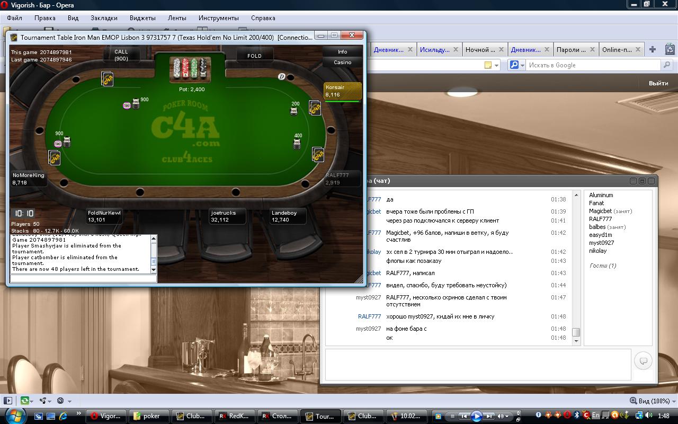Click the Выйти logout link
The width and height of the screenshot is (678, 424).
click(658, 83)
